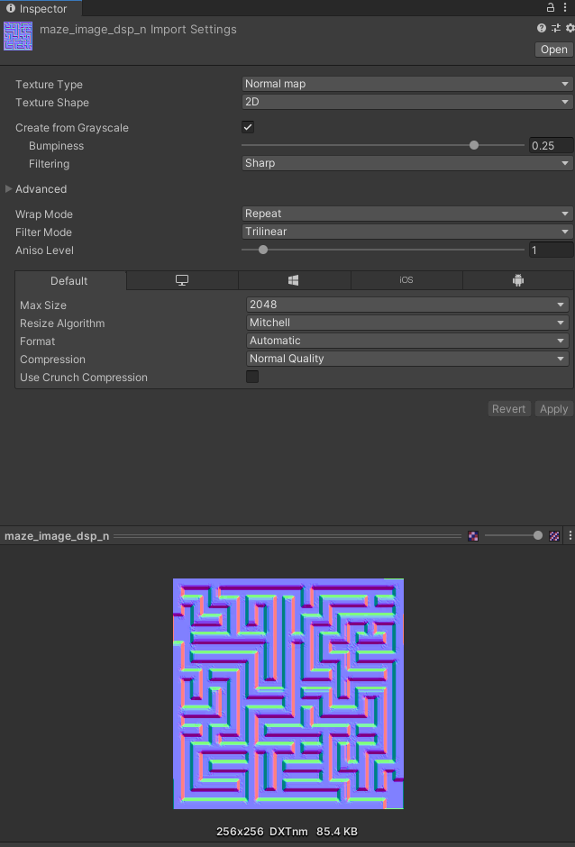Open the Texture Type dropdown
The height and width of the screenshot is (847, 575).
click(x=407, y=84)
